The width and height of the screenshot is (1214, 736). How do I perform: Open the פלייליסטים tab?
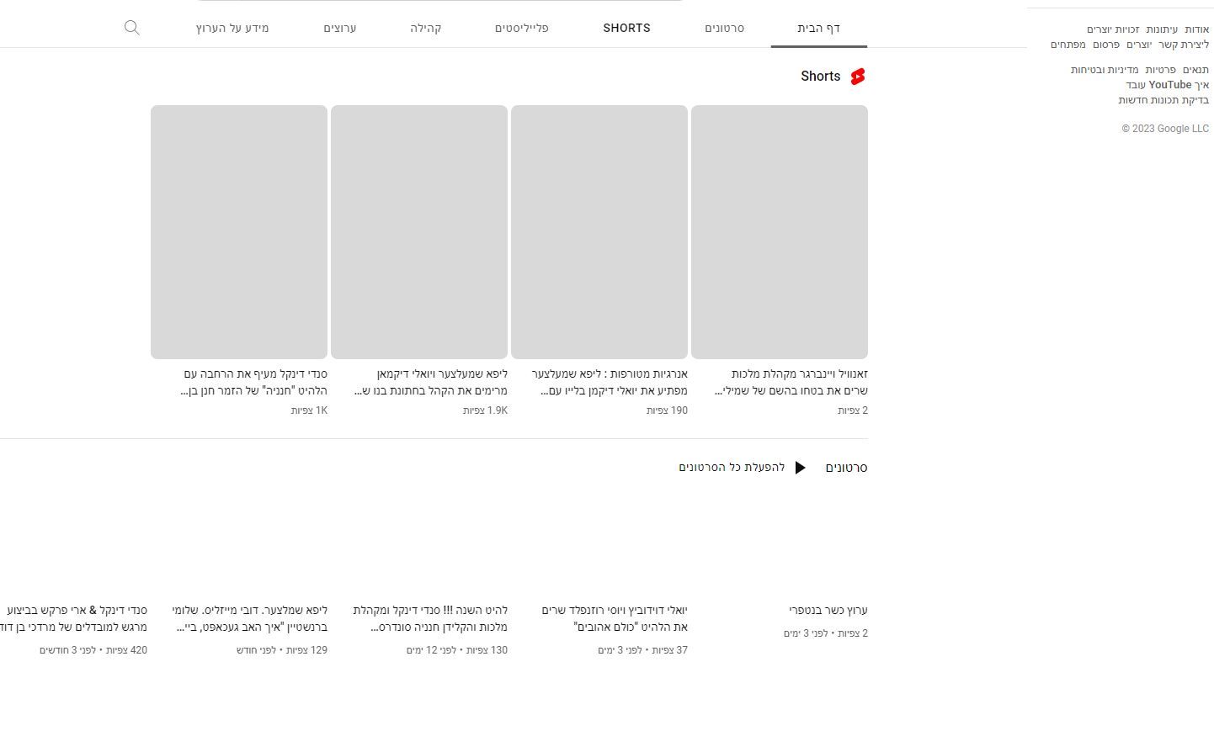[x=521, y=28]
